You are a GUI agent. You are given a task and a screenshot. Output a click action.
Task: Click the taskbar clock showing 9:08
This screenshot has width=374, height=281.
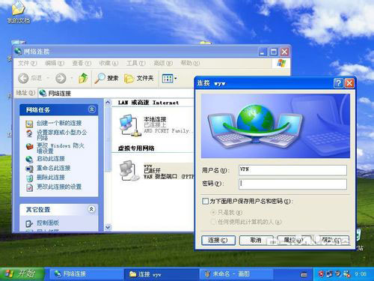361,274
